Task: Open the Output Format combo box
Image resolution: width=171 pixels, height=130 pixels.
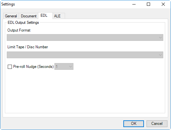Action: 85,37
